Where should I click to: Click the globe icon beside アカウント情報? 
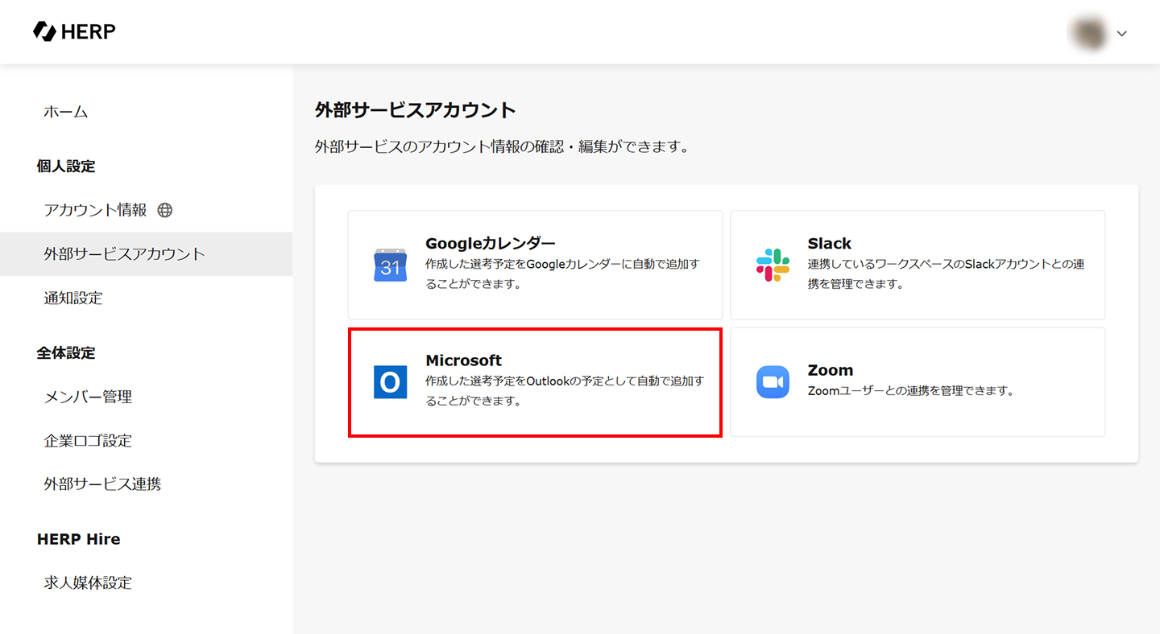point(165,210)
